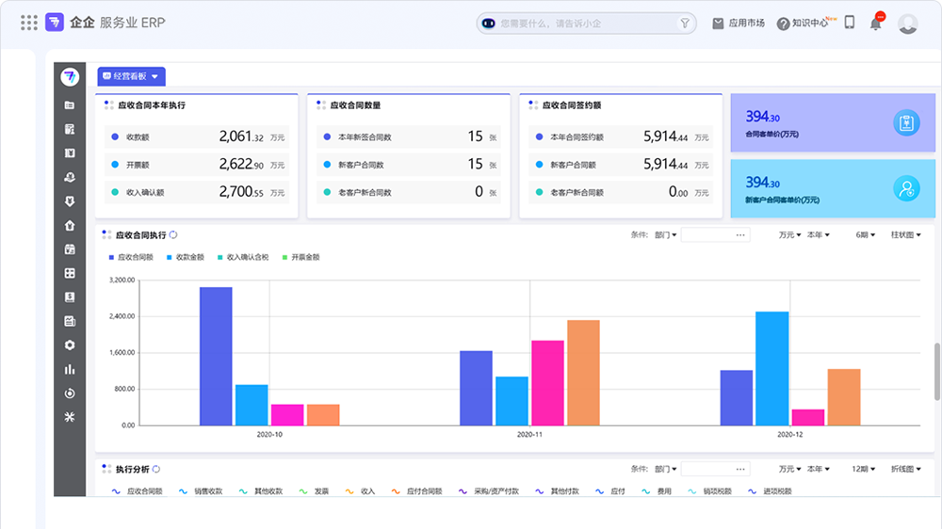Click the notification bell icon
This screenshot has width=942, height=529.
pos(876,23)
